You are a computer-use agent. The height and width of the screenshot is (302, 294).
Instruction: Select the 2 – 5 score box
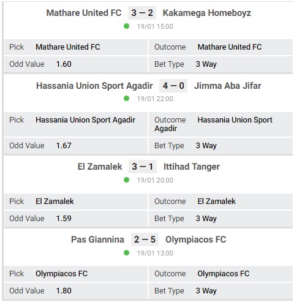[145, 240]
